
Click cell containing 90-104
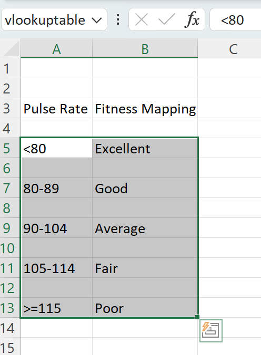pos(56,228)
